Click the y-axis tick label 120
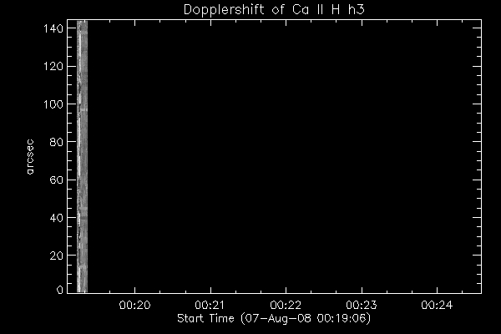The image size is (501, 334). point(53,67)
